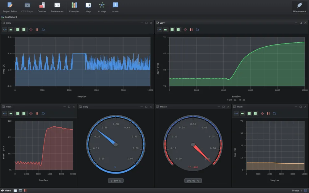Click the grid layout icon beside Group
Image resolution: width=309 pixels, height=193 pixels.
pos(305,191)
